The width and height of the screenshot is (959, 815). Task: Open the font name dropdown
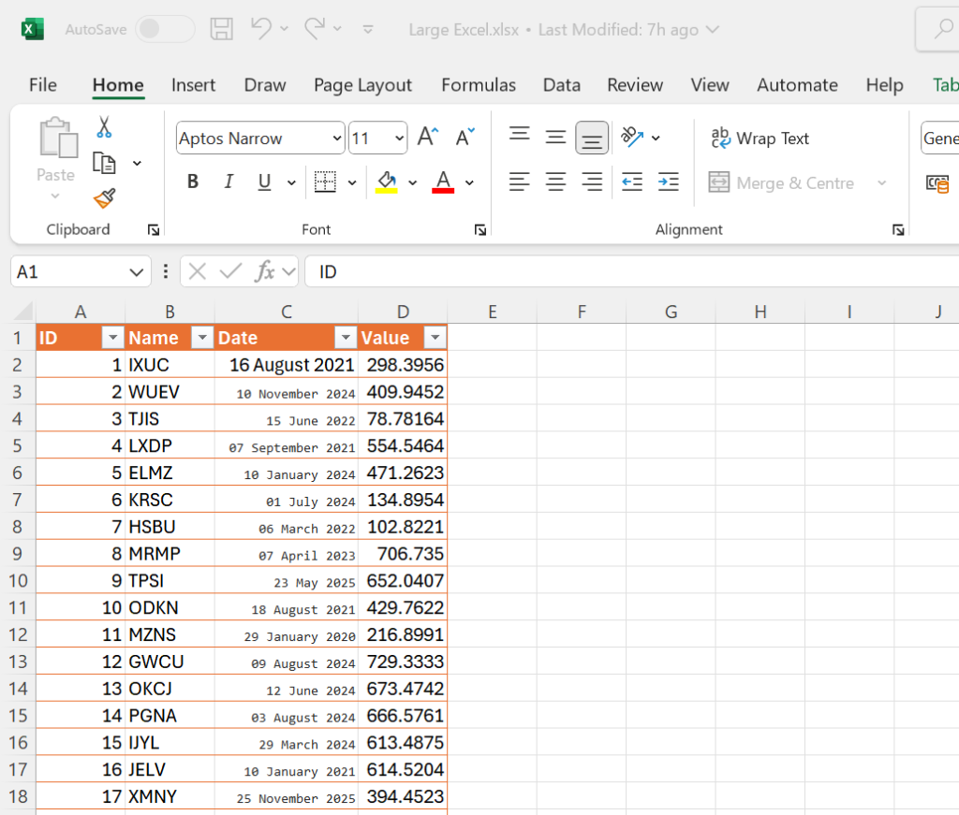click(x=337, y=138)
